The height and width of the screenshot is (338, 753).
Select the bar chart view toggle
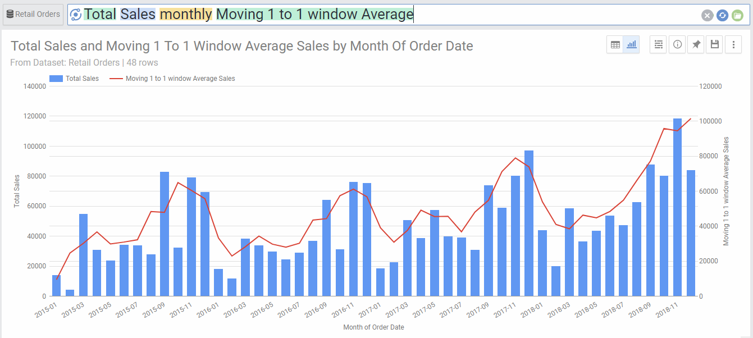[x=632, y=45]
